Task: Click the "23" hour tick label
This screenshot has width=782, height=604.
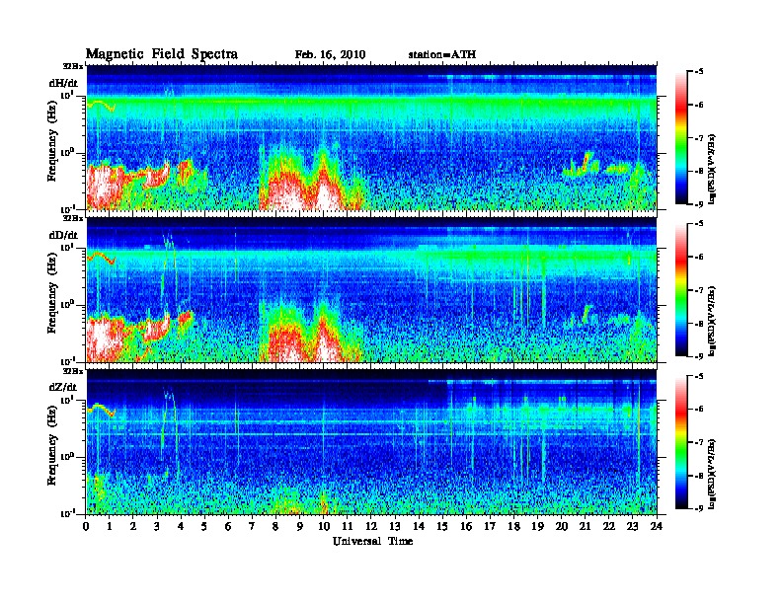Action: [x=632, y=527]
